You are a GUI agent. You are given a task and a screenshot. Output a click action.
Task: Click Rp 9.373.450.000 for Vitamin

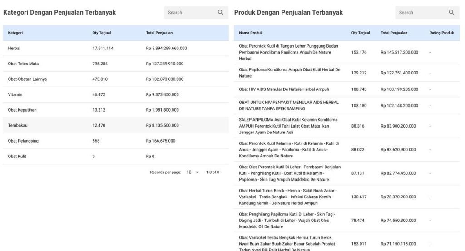pos(162,94)
